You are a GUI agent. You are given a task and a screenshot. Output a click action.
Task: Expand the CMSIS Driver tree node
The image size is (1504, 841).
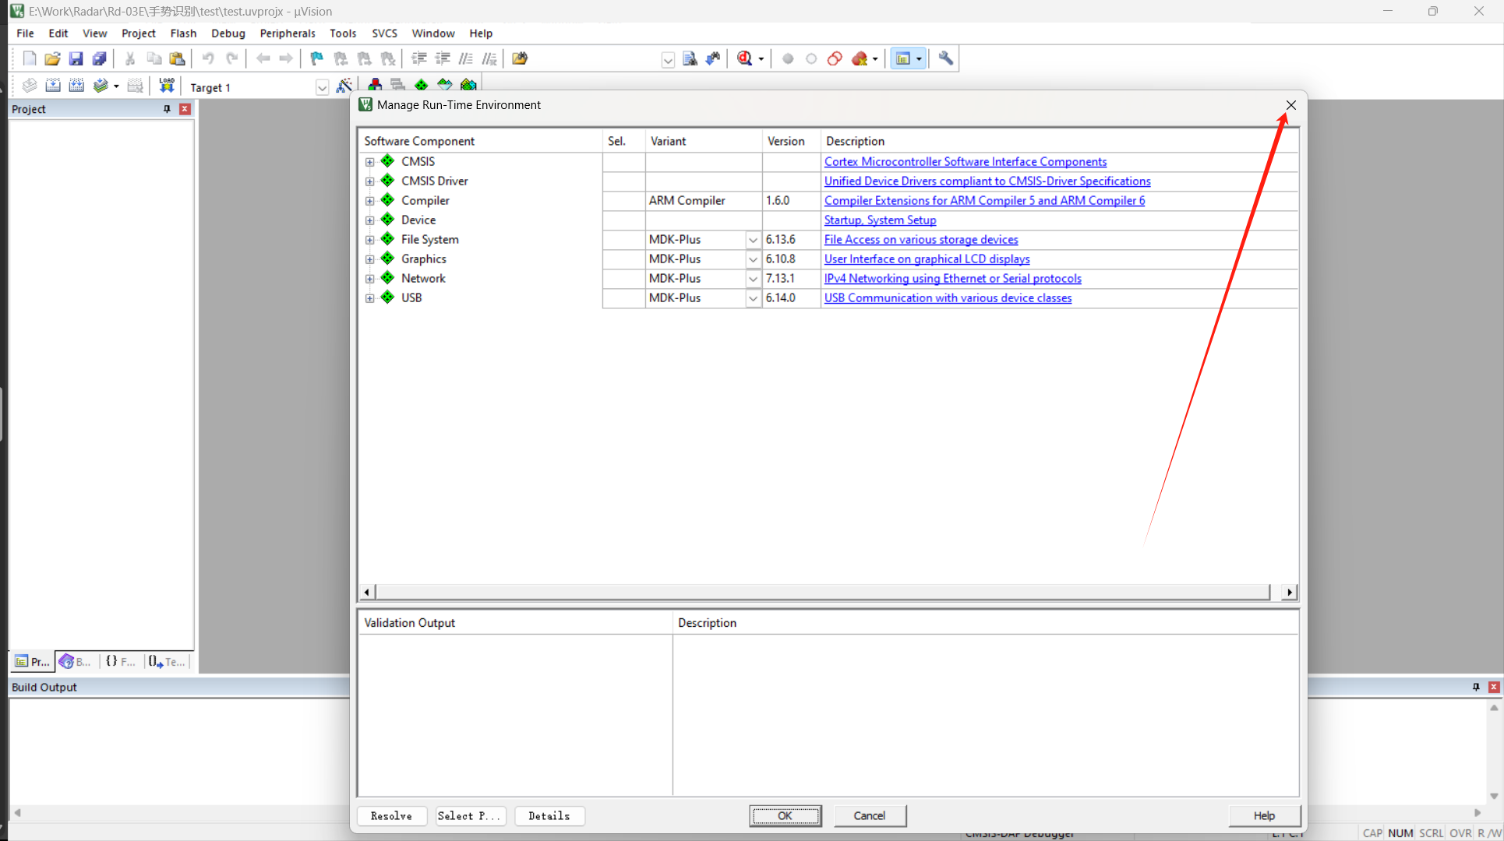370,181
